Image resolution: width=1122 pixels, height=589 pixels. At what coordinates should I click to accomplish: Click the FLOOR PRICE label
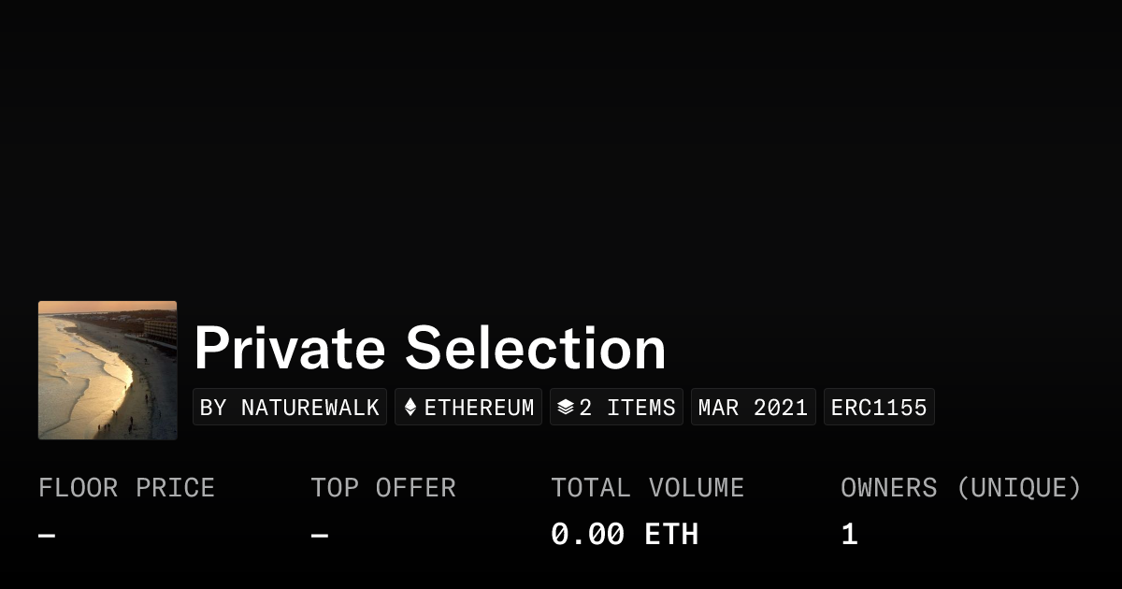coord(126,488)
